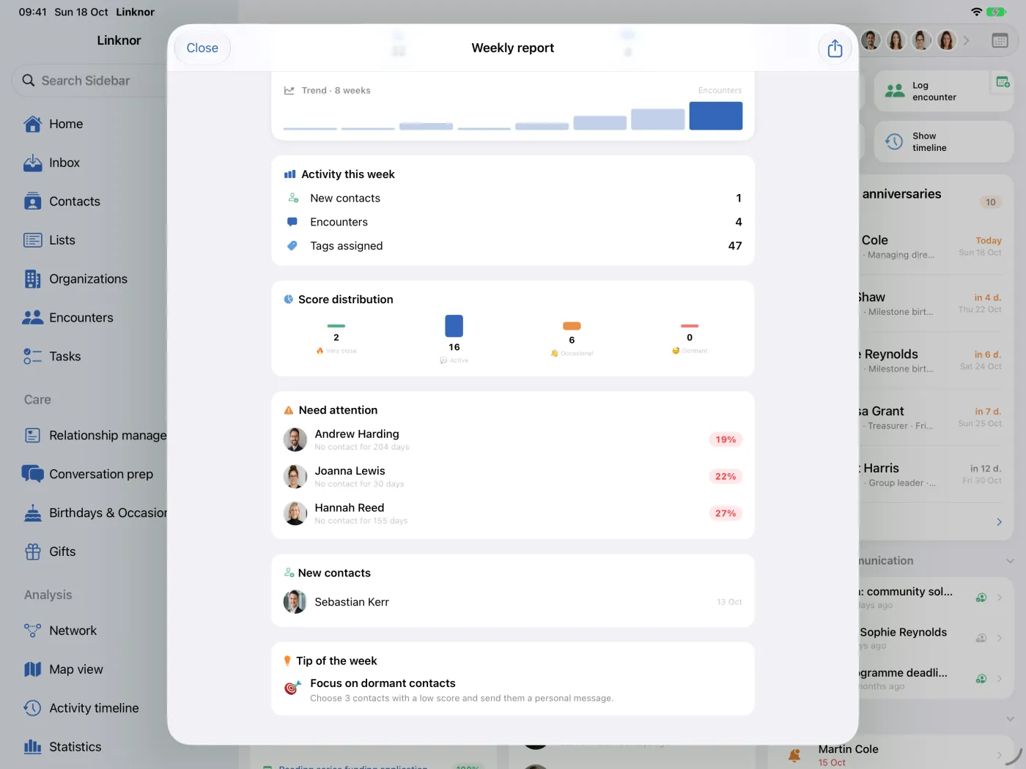Viewport: 1026px width, 769px height.
Task: Open Andrew Harding's avatar in Need attention
Action: (295, 440)
